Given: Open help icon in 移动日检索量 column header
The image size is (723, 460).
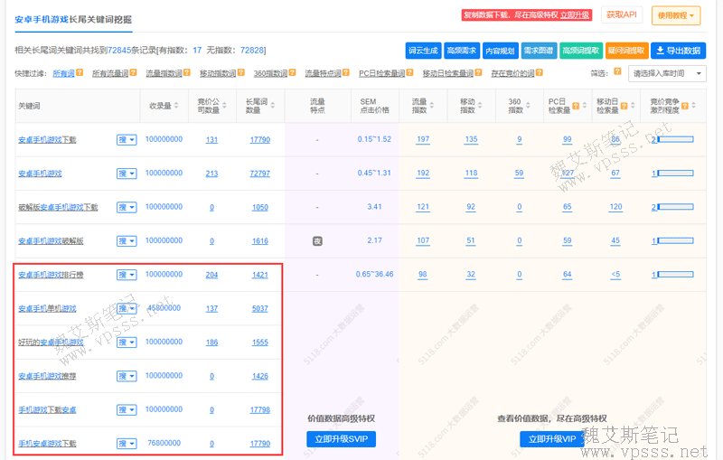Looking at the screenshot, I should (x=624, y=106).
